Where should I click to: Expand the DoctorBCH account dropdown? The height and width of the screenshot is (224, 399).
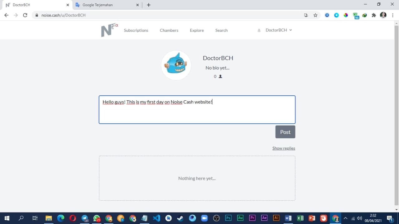pos(279,30)
